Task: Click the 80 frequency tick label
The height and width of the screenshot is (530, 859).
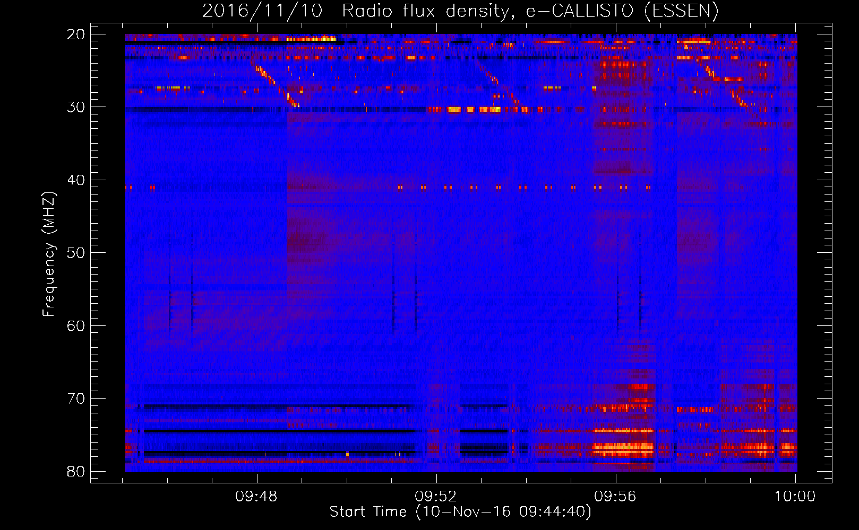Action: (76, 472)
